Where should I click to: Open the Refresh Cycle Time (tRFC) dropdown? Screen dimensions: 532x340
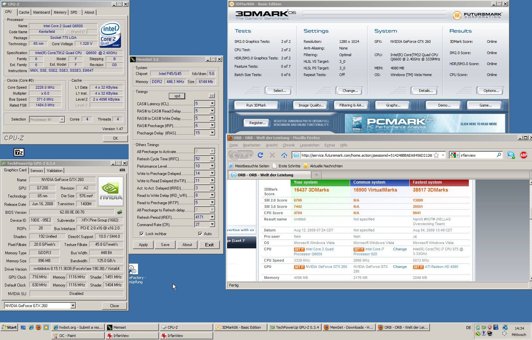click(x=212, y=159)
